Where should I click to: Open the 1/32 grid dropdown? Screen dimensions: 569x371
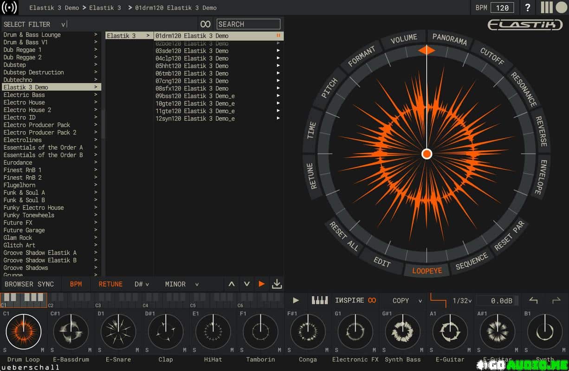[x=462, y=301]
